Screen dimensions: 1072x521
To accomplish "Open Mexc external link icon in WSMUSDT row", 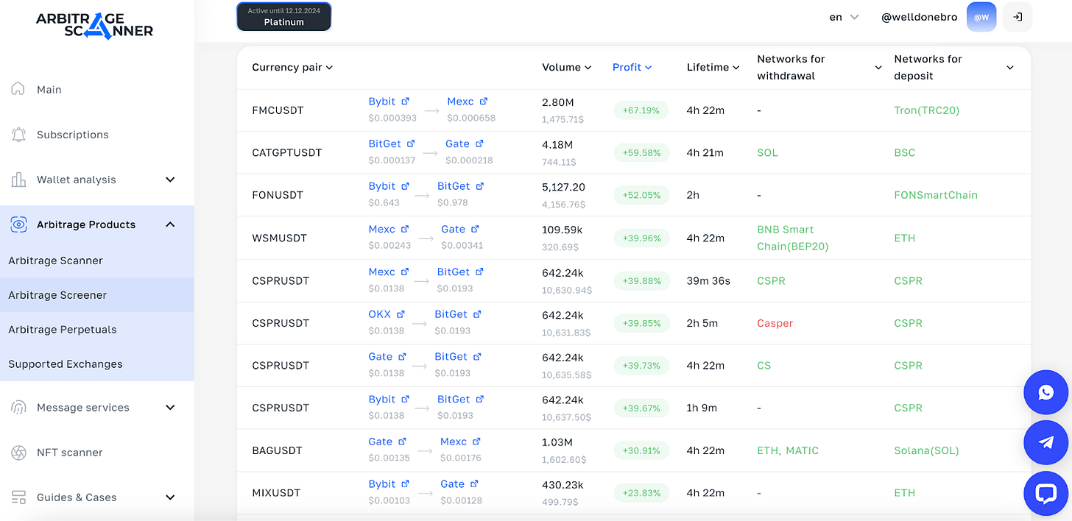I will 405,229.
